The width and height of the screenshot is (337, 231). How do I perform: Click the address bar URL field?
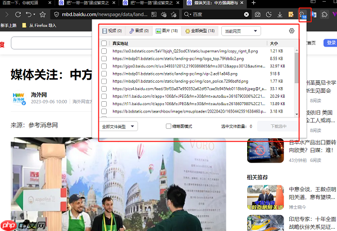[104, 15]
